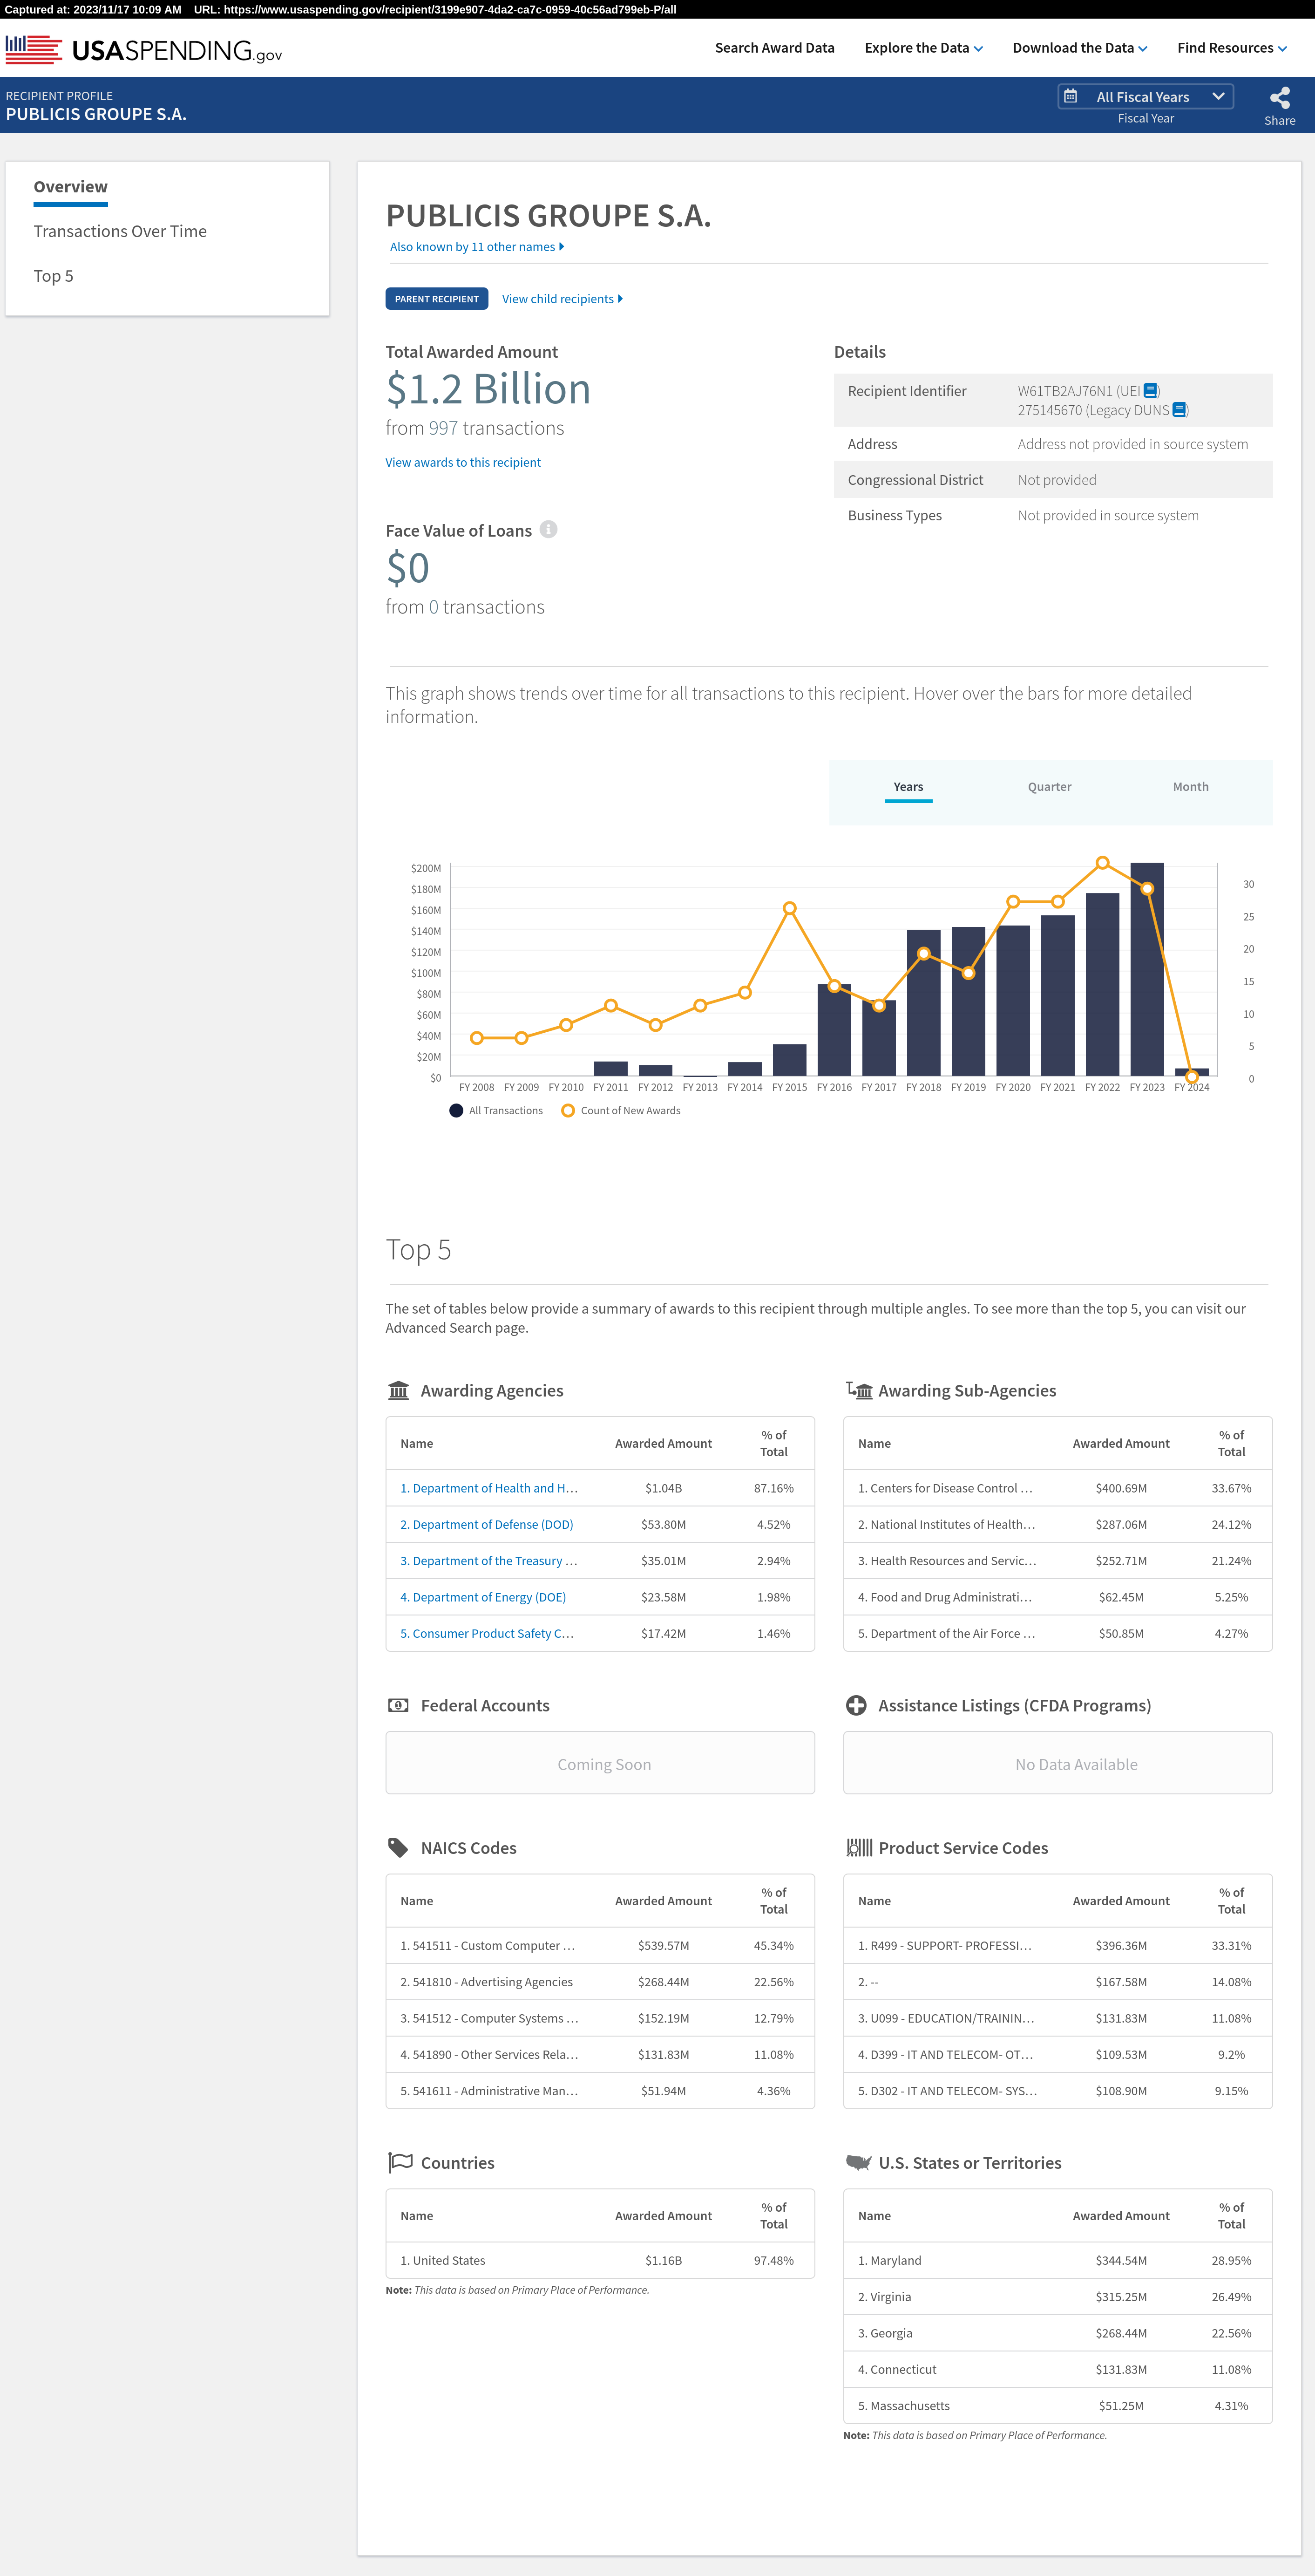Open Search Award Data
The image size is (1315, 2576).
[774, 48]
